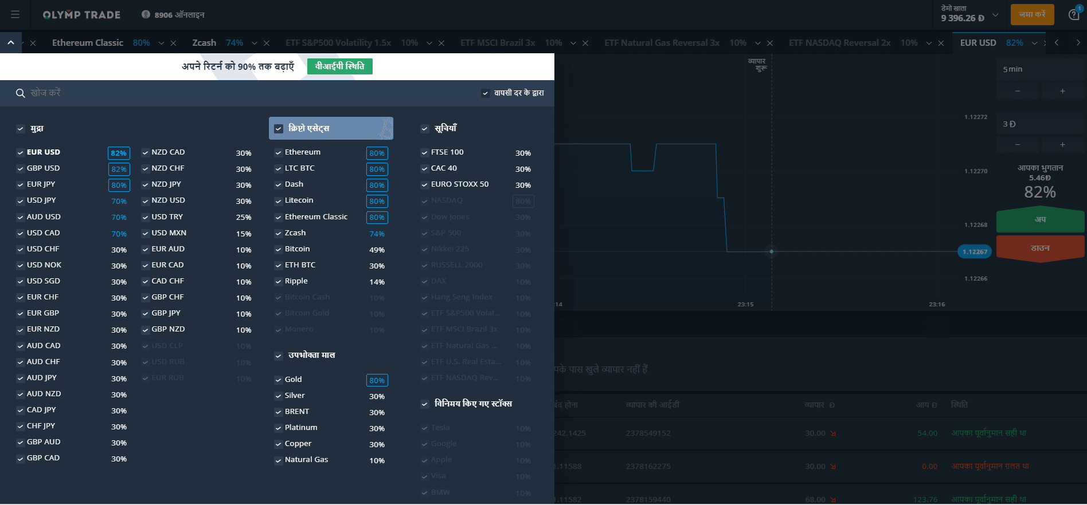Select the Natural Gas commodity row
This screenshot has height=505, width=1087.
(x=331, y=460)
